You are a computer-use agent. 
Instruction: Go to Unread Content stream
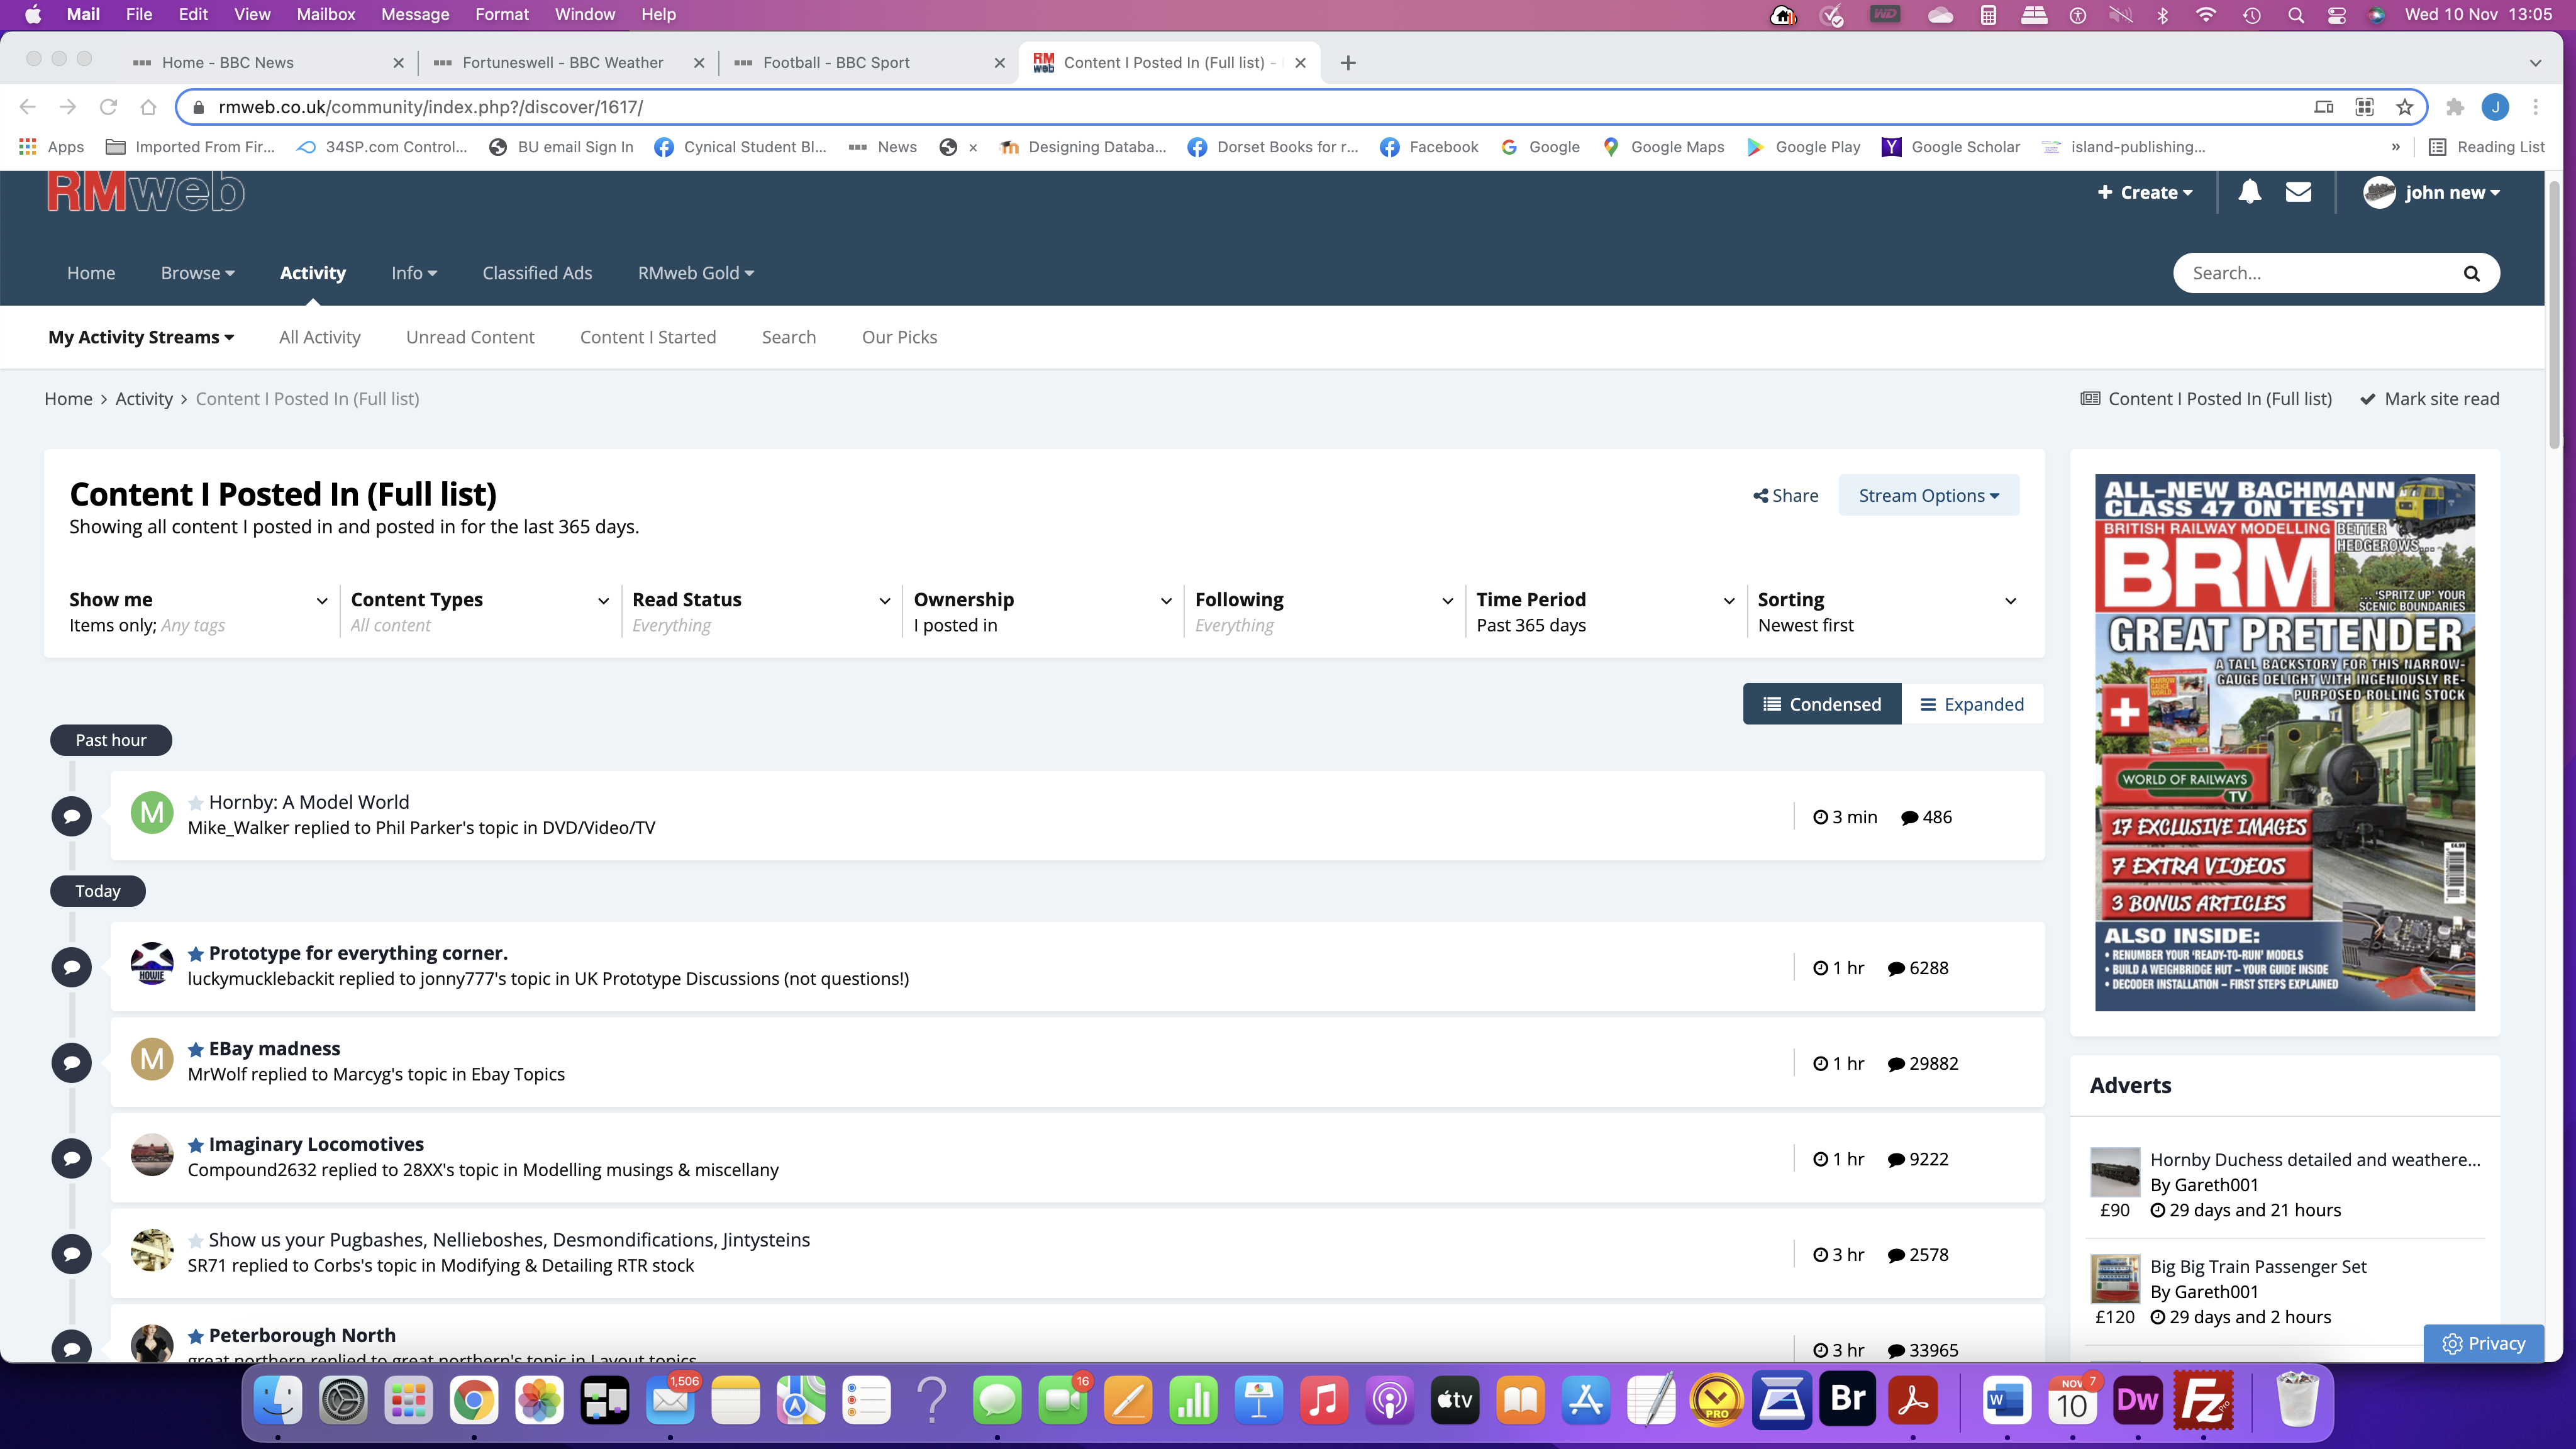[x=470, y=337]
